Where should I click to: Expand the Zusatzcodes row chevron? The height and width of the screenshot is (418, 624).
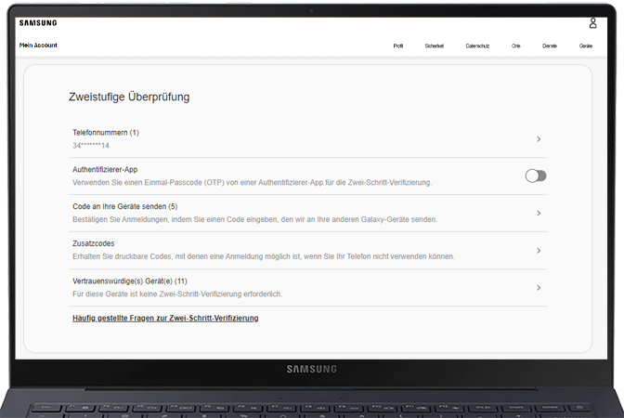539,251
